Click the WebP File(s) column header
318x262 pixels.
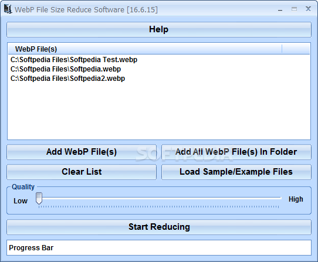pyautogui.click(x=145, y=49)
